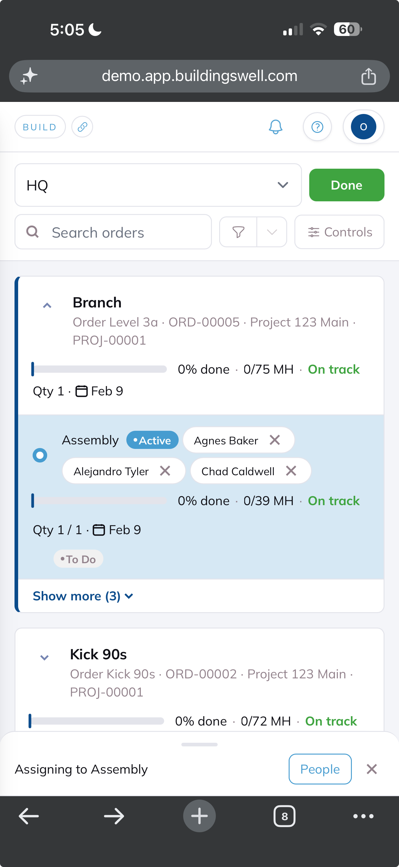Remove Chad Caldwell from Assembly
The image size is (399, 867).
[x=291, y=471]
